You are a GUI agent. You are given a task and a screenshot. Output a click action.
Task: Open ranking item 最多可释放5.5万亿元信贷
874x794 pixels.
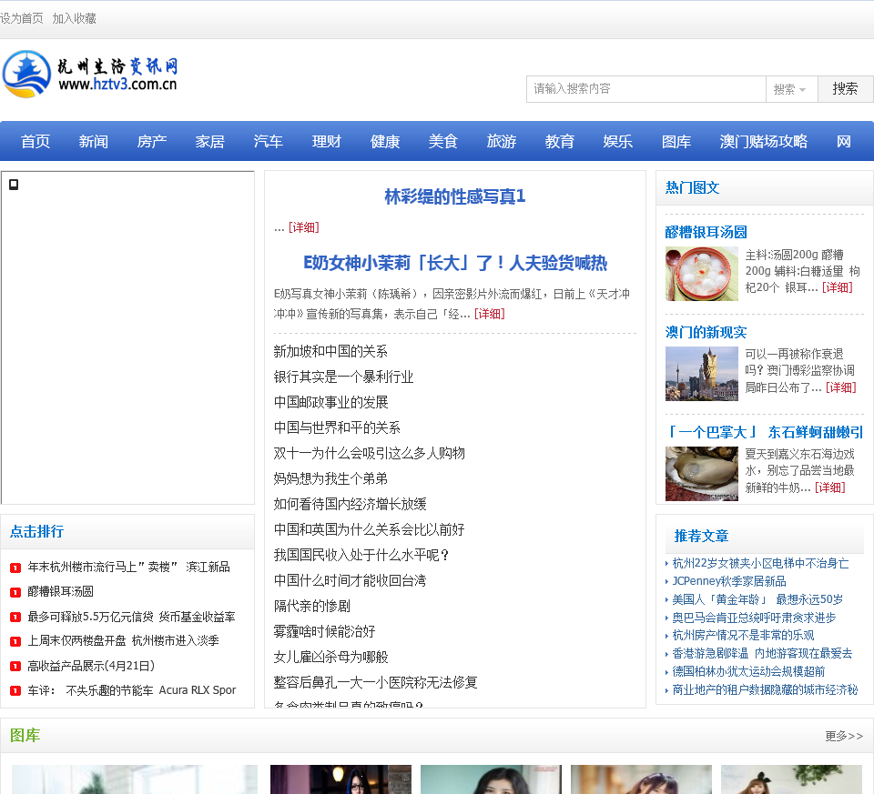(x=131, y=617)
